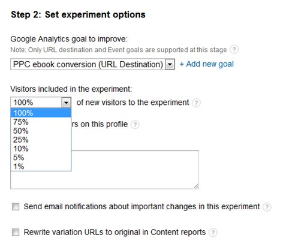Open help icon for email notifications option

coord(267,207)
